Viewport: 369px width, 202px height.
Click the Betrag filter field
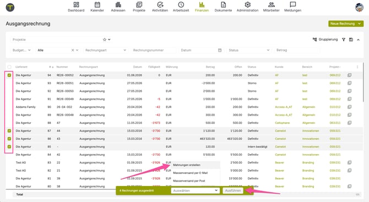coord(297,50)
